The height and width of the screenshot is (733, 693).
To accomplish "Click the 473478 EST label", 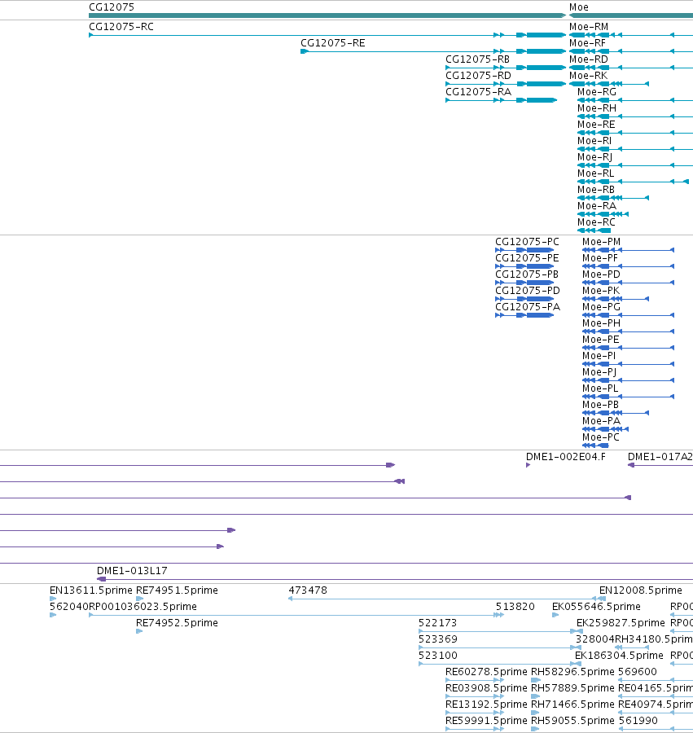I will [308, 590].
